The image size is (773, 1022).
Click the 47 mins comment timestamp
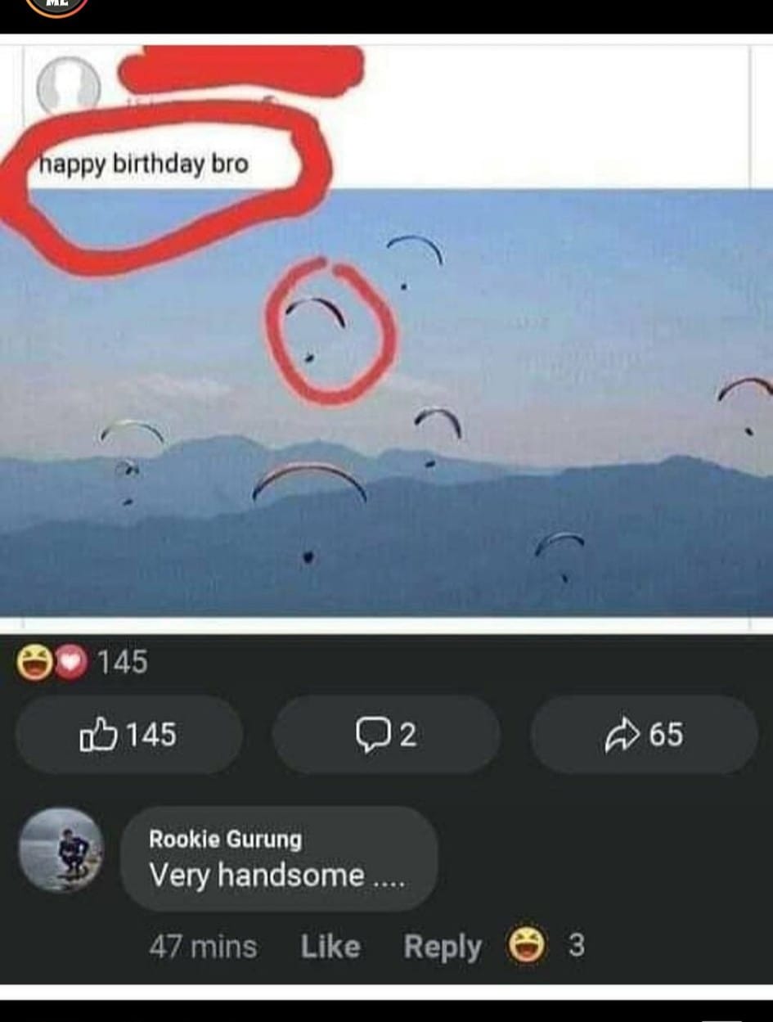(203, 947)
